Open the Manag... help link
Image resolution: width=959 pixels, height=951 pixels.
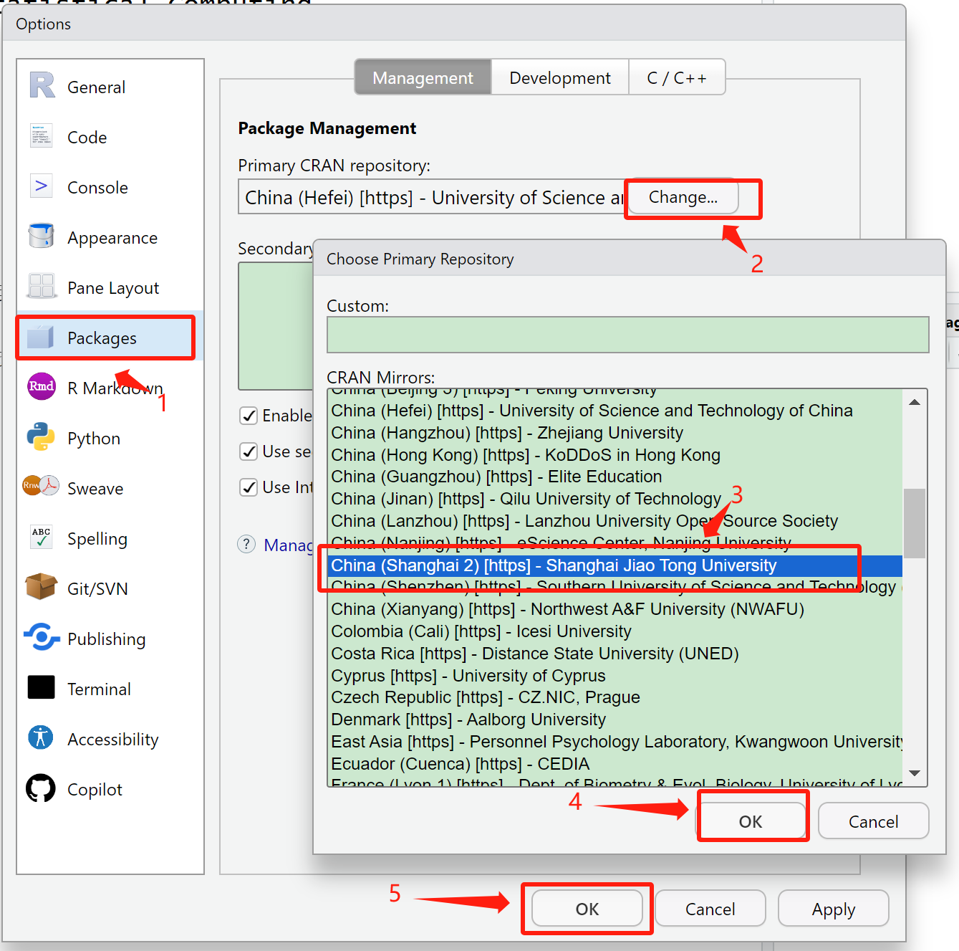pos(289,545)
